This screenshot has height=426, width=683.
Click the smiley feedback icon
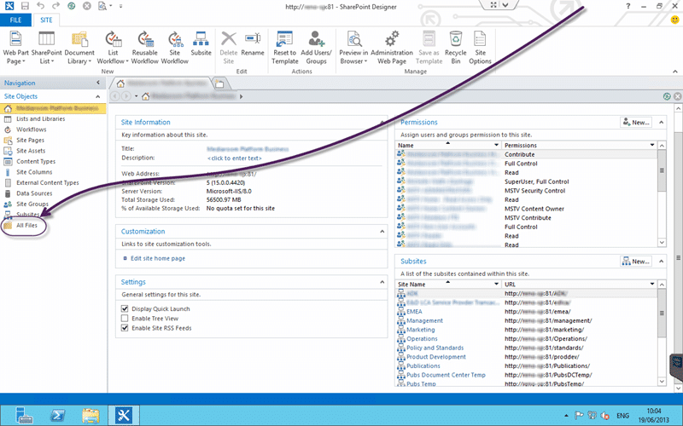click(x=675, y=20)
